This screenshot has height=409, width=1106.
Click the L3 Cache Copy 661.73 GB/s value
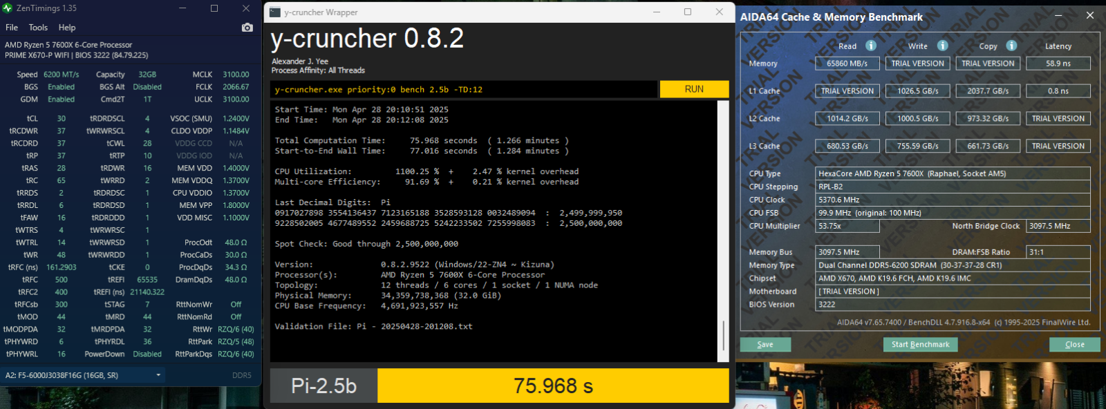point(988,146)
